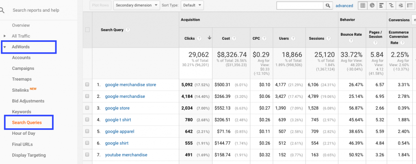Switch to performance bar view icon
Image resolution: width=416 pixels, height=164 pixels.
coord(381,5)
